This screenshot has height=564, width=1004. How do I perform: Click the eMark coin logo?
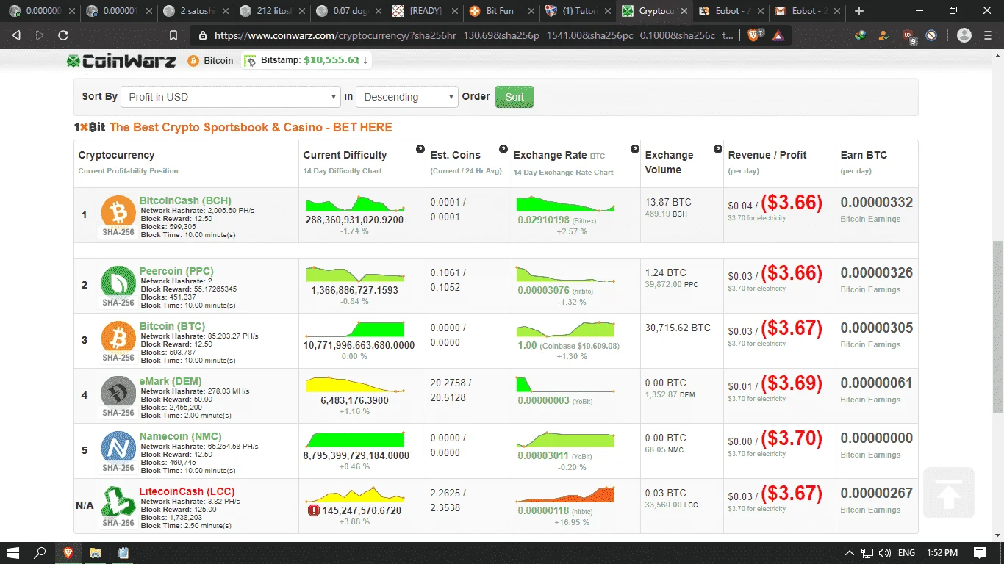pos(118,392)
